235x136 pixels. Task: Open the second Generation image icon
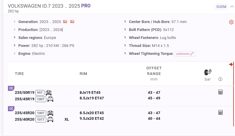[x=72, y=22]
